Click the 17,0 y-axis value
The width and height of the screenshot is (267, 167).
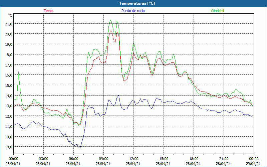pyautogui.click(x=9, y=65)
